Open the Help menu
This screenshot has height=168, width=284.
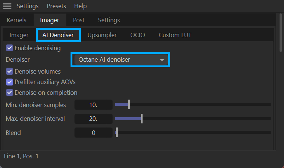click(x=80, y=6)
